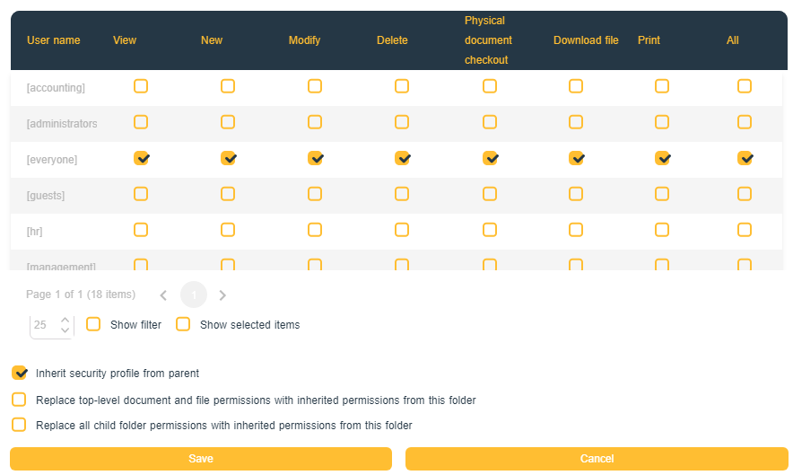The height and width of the screenshot is (475, 793).
Task: Uncheck Inherit security profile from parent
Action: 19,373
